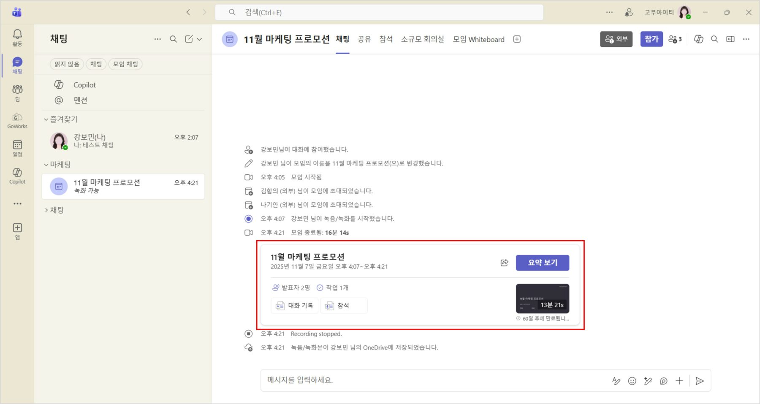Click share icon on meeting recap card

(x=504, y=263)
